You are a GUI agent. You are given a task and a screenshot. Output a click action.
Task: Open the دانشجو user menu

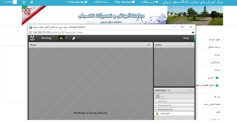[x=8, y=2]
